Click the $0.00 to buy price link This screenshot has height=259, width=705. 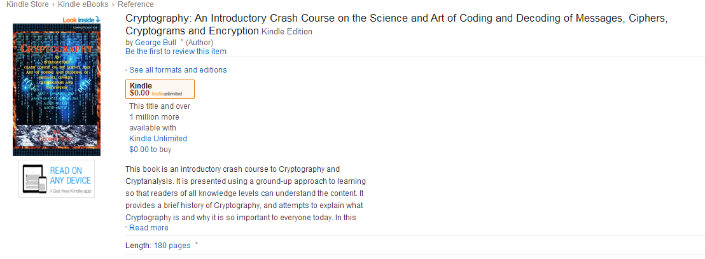point(139,150)
